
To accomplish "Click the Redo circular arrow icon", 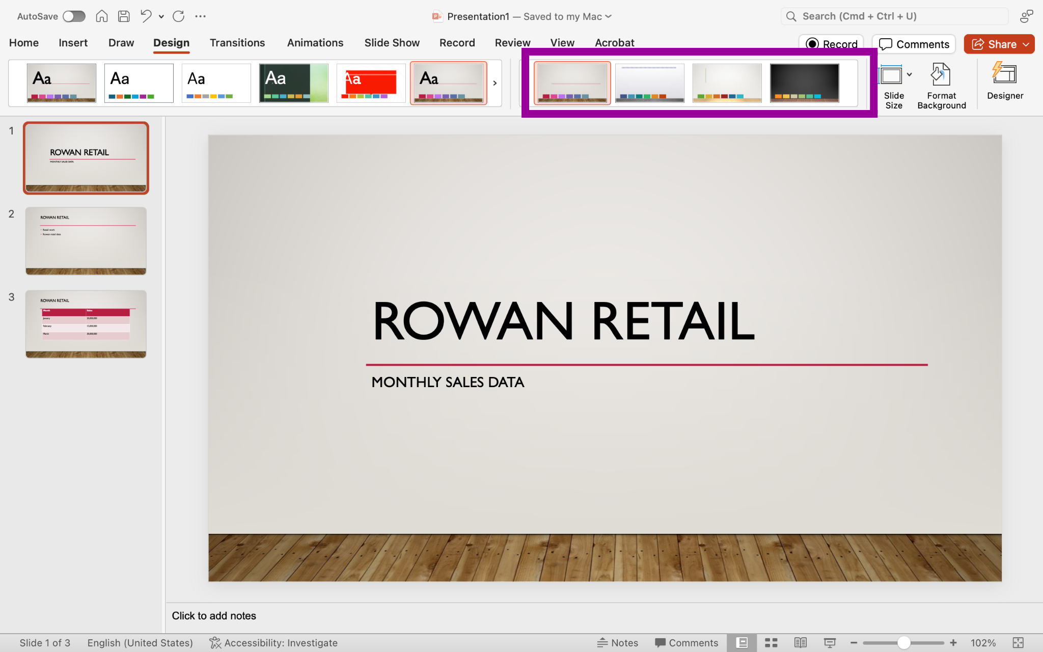I will tap(178, 16).
